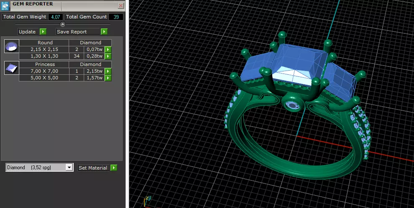Click the Total Gem Count value 39
414x208 pixels.
pyautogui.click(x=116, y=17)
